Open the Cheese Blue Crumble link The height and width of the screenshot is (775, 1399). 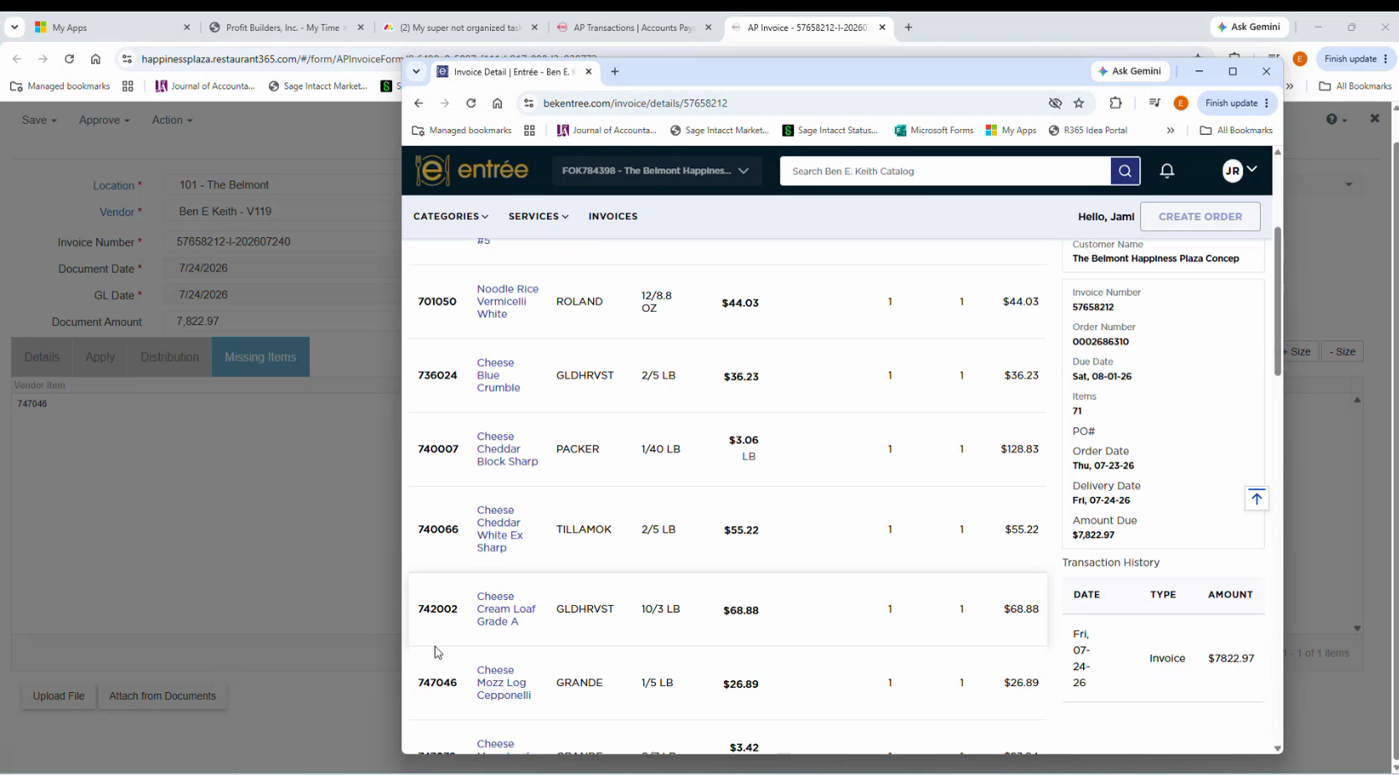498,375
